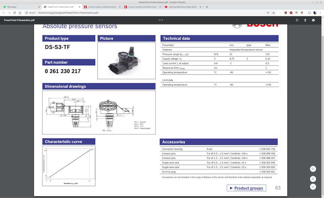Follow the Product groups link
Viewport: 324px width, 198px height.
tap(246, 188)
